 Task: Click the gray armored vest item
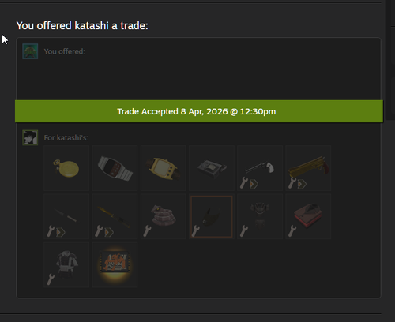pos(66,264)
